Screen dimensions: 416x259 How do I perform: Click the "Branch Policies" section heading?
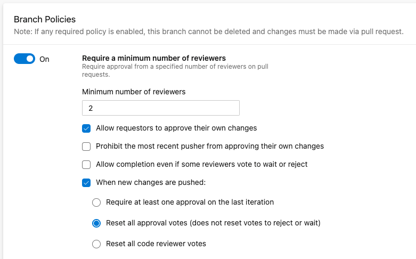[45, 20]
